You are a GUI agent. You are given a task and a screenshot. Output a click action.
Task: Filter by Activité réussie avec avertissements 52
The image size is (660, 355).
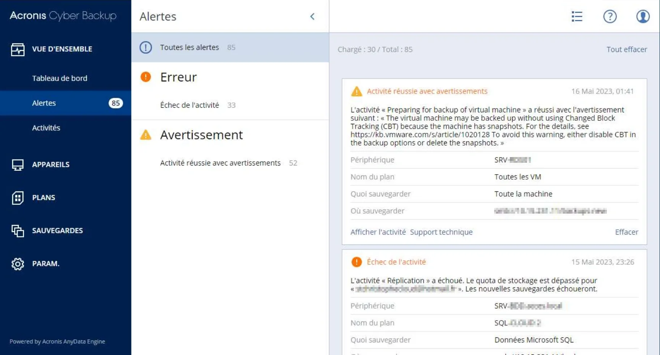229,163
